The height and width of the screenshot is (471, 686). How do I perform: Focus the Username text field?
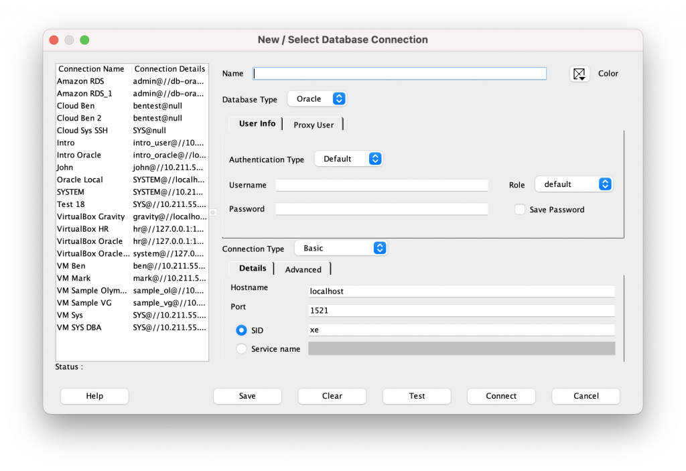tap(382, 186)
